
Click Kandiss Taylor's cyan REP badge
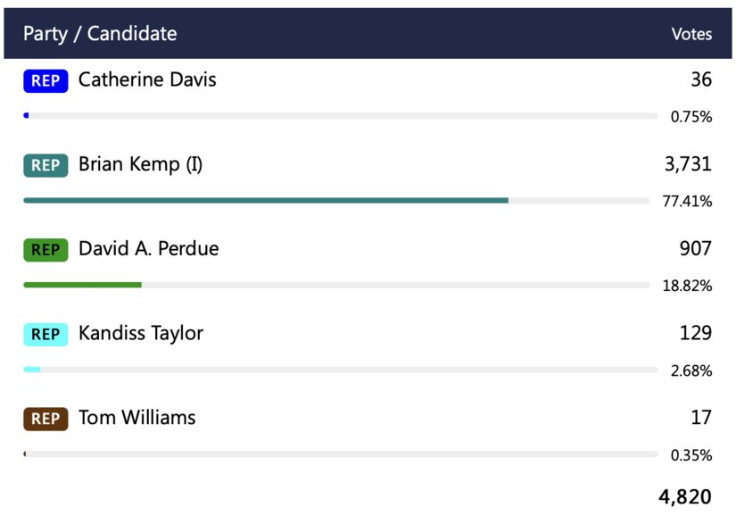[45, 335]
